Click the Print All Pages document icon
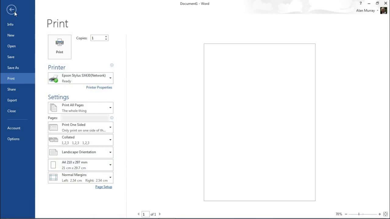Image resolution: width=390 pixels, height=219 pixels. pyautogui.click(x=53, y=108)
